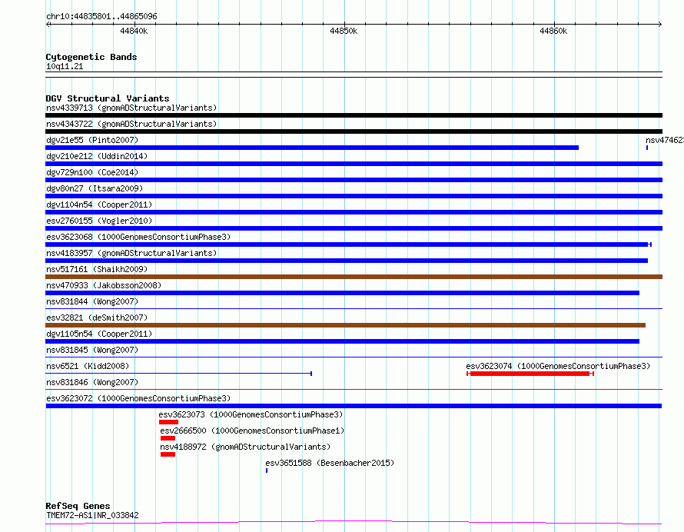Open nsv517161 (Shaikh2009) variant
The width and height of the screenshot is (684, 532).
[x=97, y=269]
